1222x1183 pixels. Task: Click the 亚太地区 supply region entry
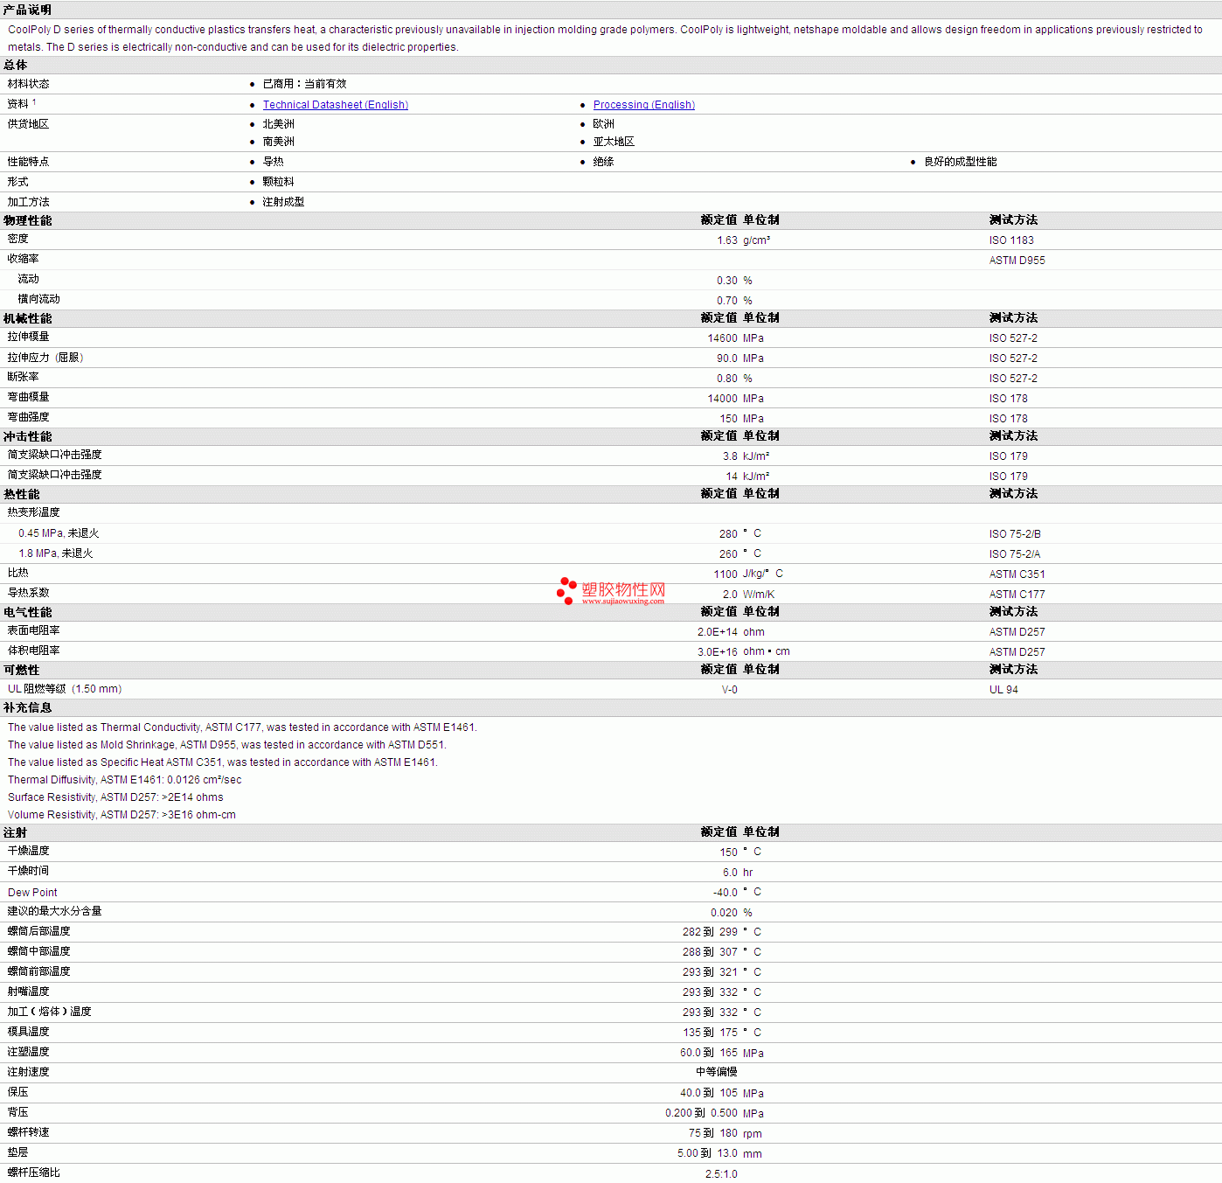(x=614, y=142)
